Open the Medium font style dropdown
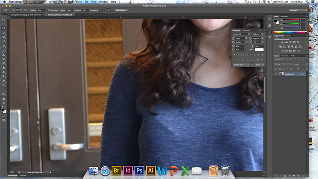The image size is (318, 179). click(x=262, y=34)
